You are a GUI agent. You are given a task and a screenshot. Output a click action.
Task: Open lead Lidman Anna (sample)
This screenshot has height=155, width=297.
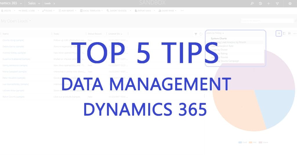13,91
